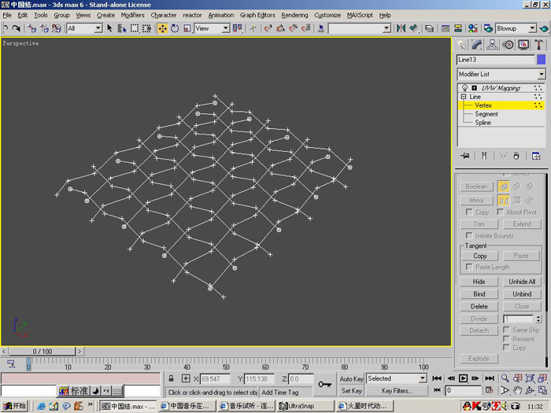Check the Copy checkbox beside Mirror
The image size is (551, 413).
click(469, 212)
